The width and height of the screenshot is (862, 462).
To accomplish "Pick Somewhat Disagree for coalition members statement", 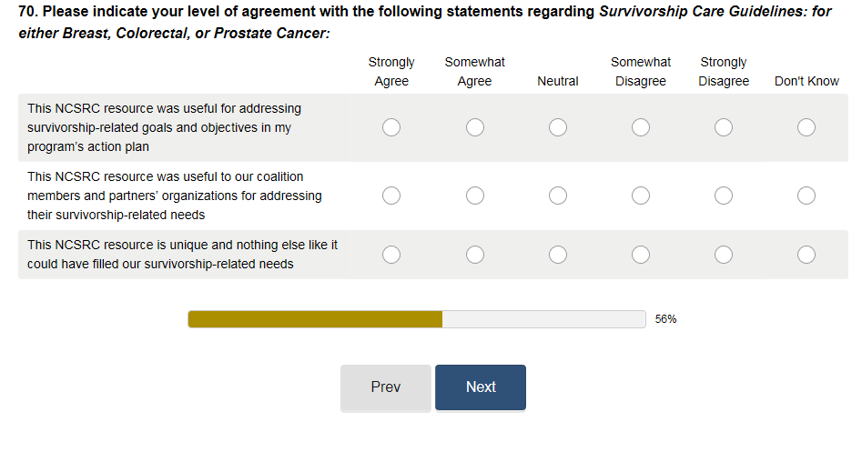I will (x=641, y=196).
